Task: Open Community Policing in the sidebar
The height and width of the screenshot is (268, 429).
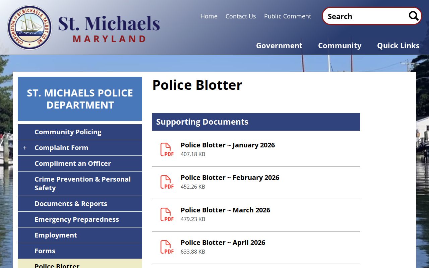Action: (80, 132)
